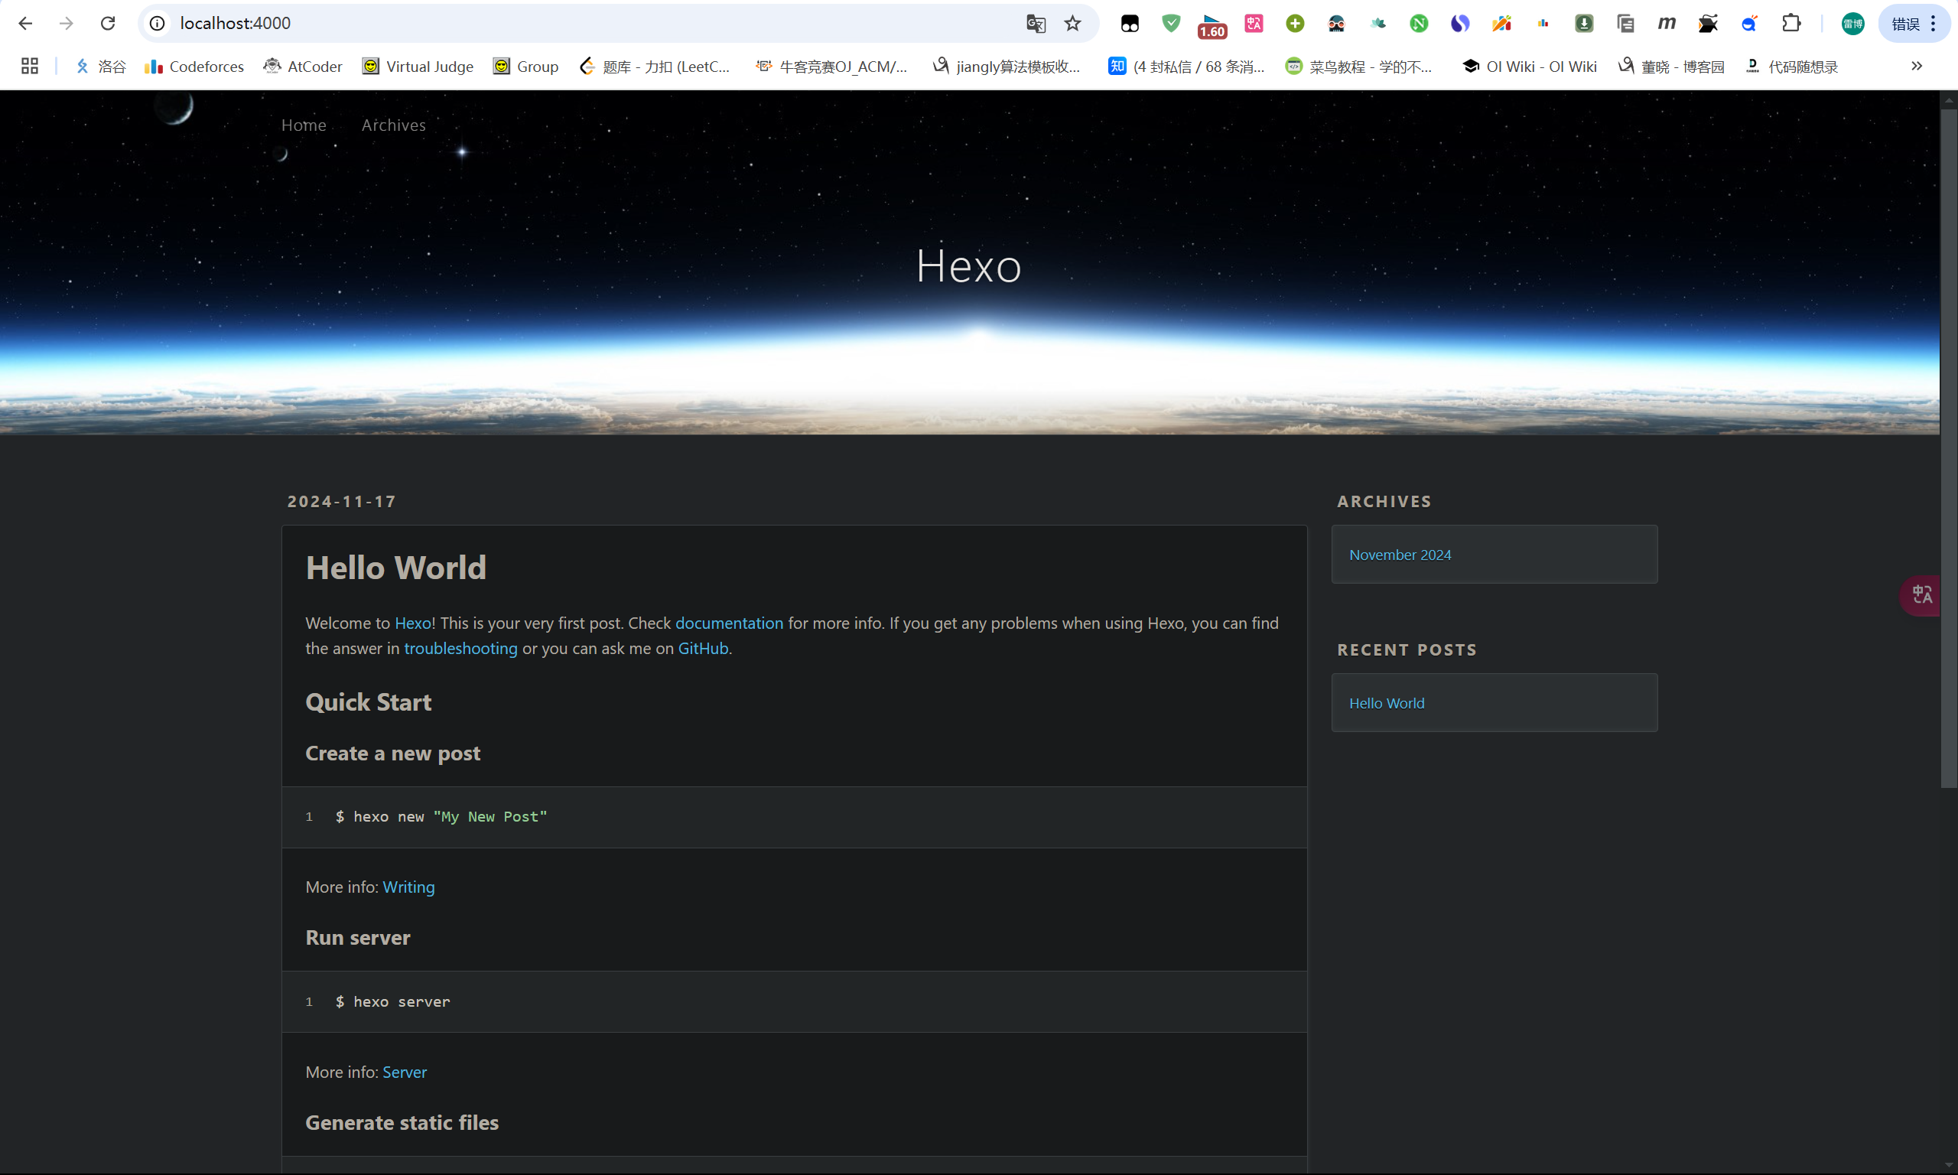Follow the troubleshooting link in post
The height and width of the screenshot is (1175, 1958).
(x=460, y=649)
